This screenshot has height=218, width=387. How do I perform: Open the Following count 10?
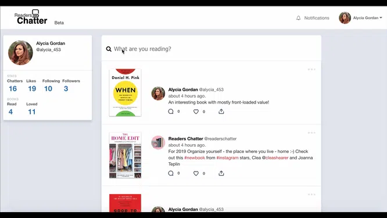pos(48,88)
